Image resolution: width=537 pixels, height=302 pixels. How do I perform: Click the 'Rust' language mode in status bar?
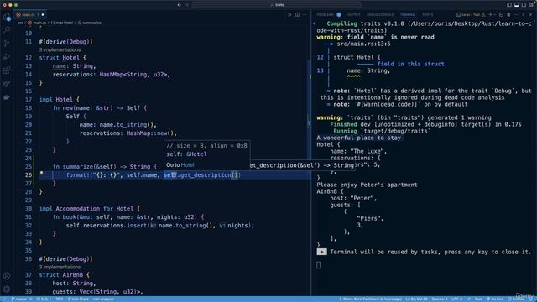(x=478, y=299)
